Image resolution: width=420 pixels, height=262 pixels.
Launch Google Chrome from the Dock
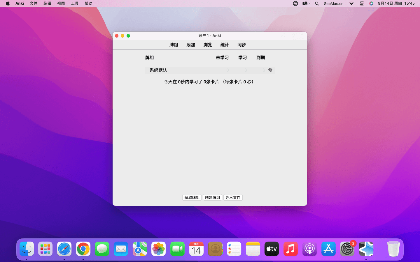(83, 249)
